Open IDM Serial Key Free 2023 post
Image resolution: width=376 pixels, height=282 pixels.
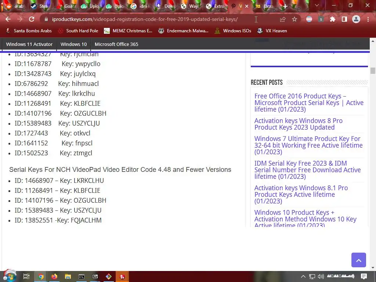[307, 170]
